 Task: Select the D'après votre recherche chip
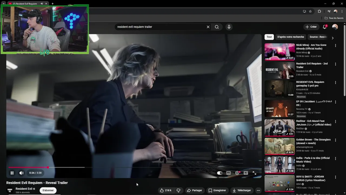tap(291, 37)
